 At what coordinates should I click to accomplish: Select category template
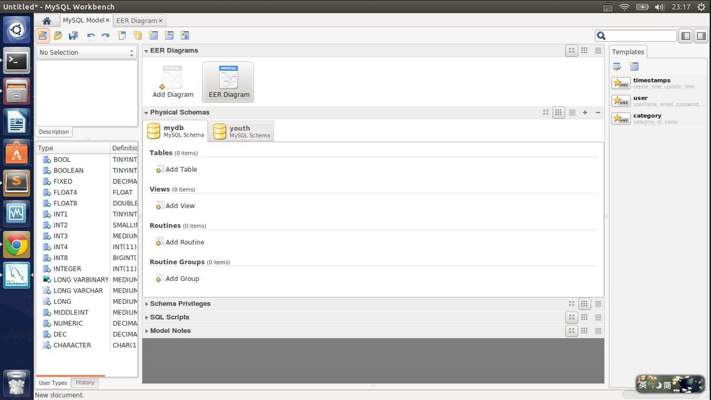coord(658,118)
